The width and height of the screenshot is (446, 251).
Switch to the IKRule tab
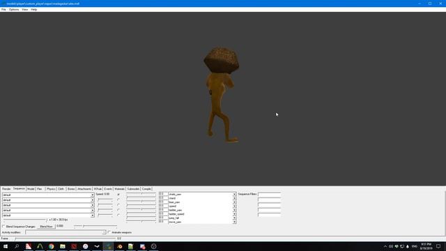coord(98,189)
